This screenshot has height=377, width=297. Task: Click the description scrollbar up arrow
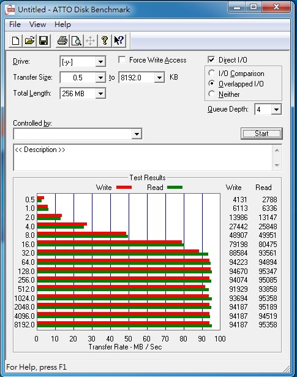click(277, 151)
